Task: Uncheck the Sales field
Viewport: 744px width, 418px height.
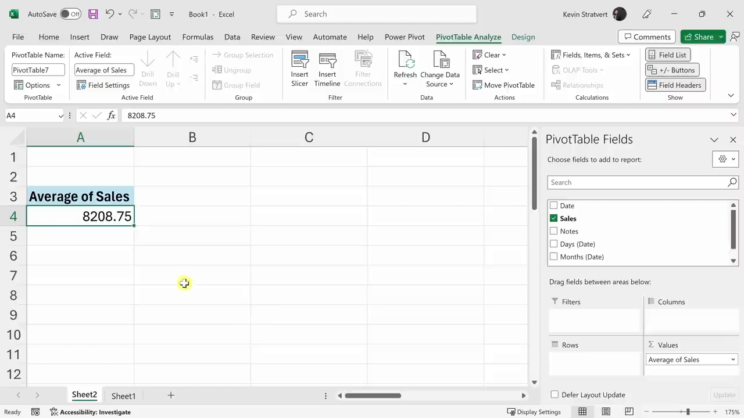Action: tap(553, 218)
